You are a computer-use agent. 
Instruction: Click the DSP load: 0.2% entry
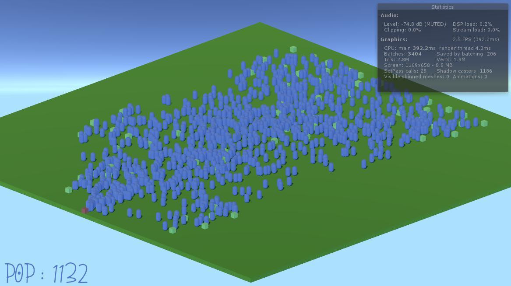pos(472,24)
